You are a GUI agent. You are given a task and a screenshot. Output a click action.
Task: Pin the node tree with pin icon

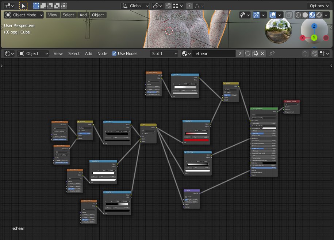coord(272,54)
